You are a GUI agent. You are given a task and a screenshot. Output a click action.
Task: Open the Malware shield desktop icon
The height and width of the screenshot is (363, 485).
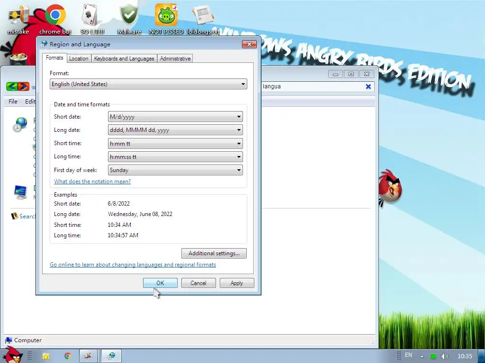pos(129,18)
